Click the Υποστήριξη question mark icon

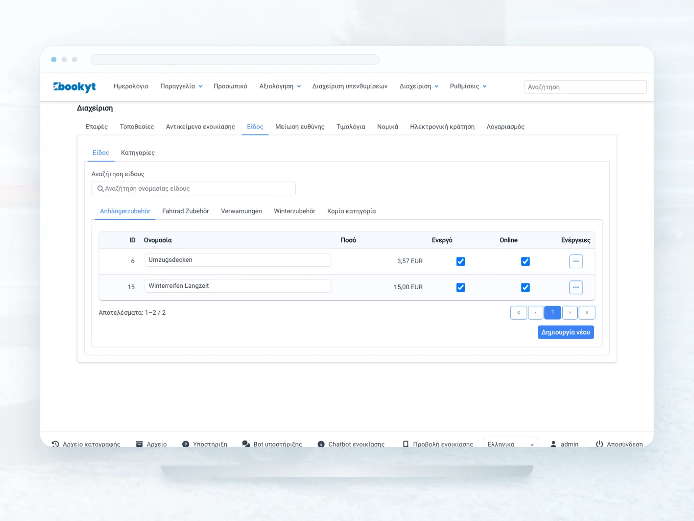pos(186,444)
